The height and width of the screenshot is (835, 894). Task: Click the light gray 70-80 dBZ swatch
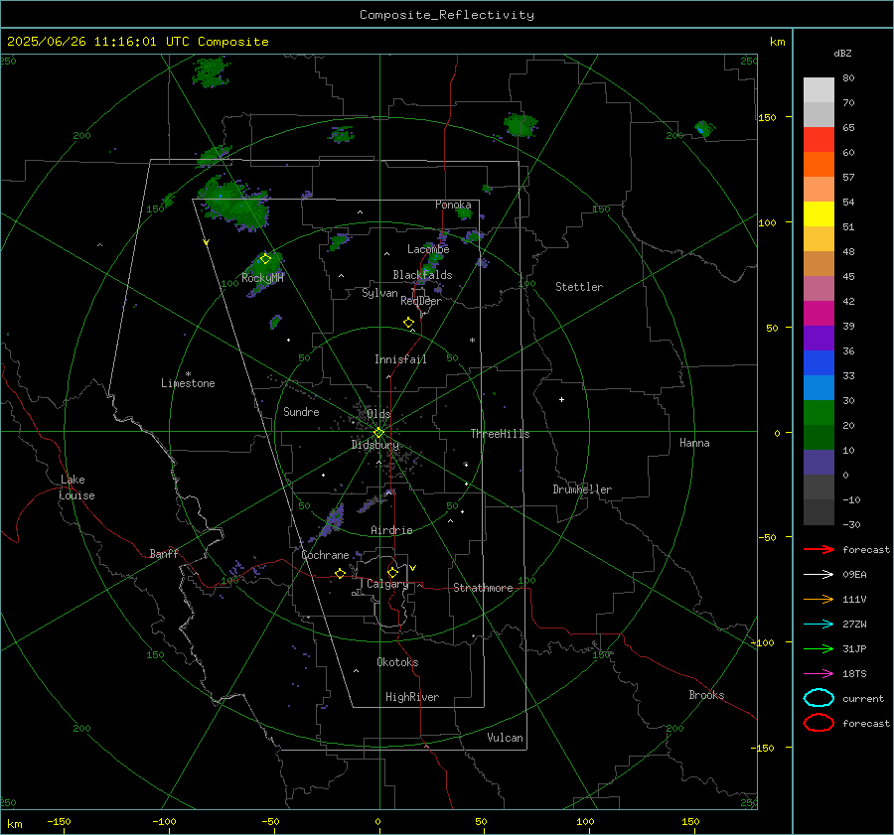819,89
